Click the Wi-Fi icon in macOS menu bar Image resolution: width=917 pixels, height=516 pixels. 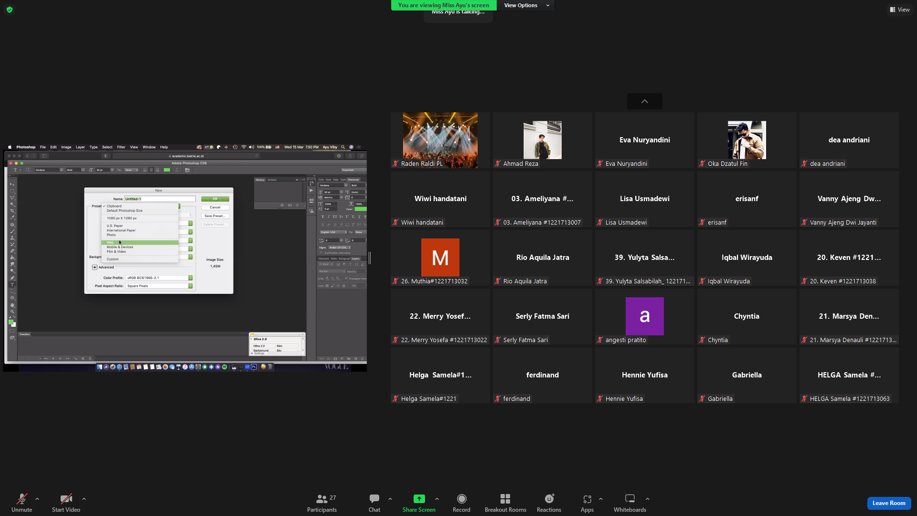click(x=244, y=147)
